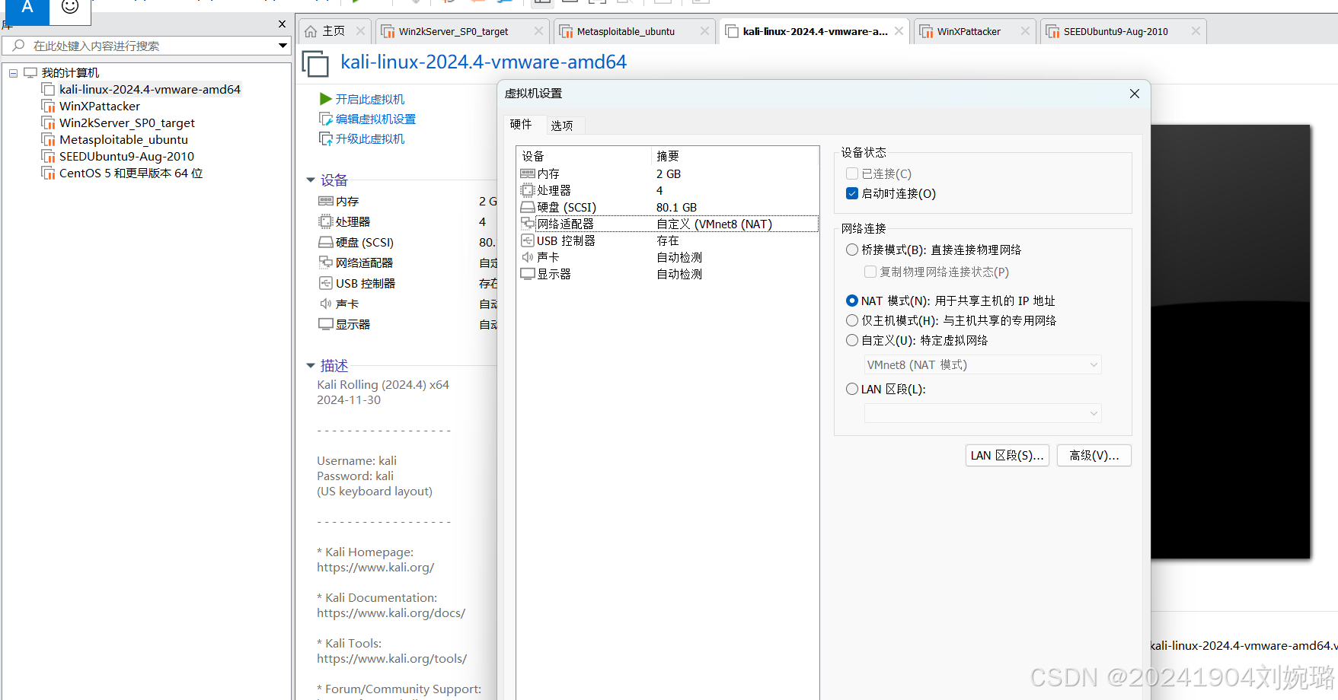
Task: Open the library search dropdown arrow
Action: tap(283, 46)
